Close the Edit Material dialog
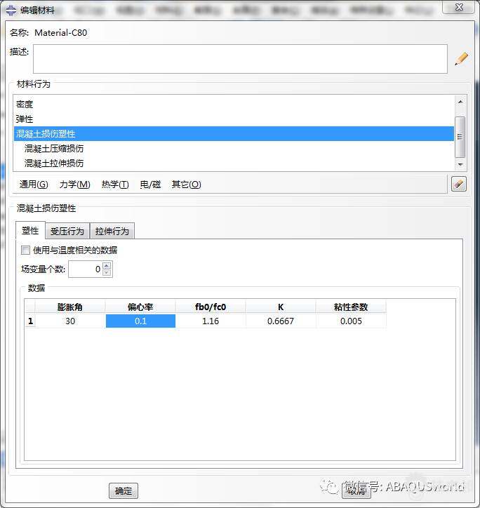This screenshot has height=508, width=480. (x=459, y=8)
